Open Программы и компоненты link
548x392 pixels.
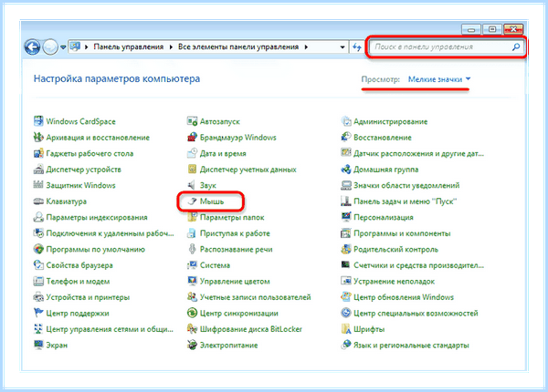(x=402, y=233)
